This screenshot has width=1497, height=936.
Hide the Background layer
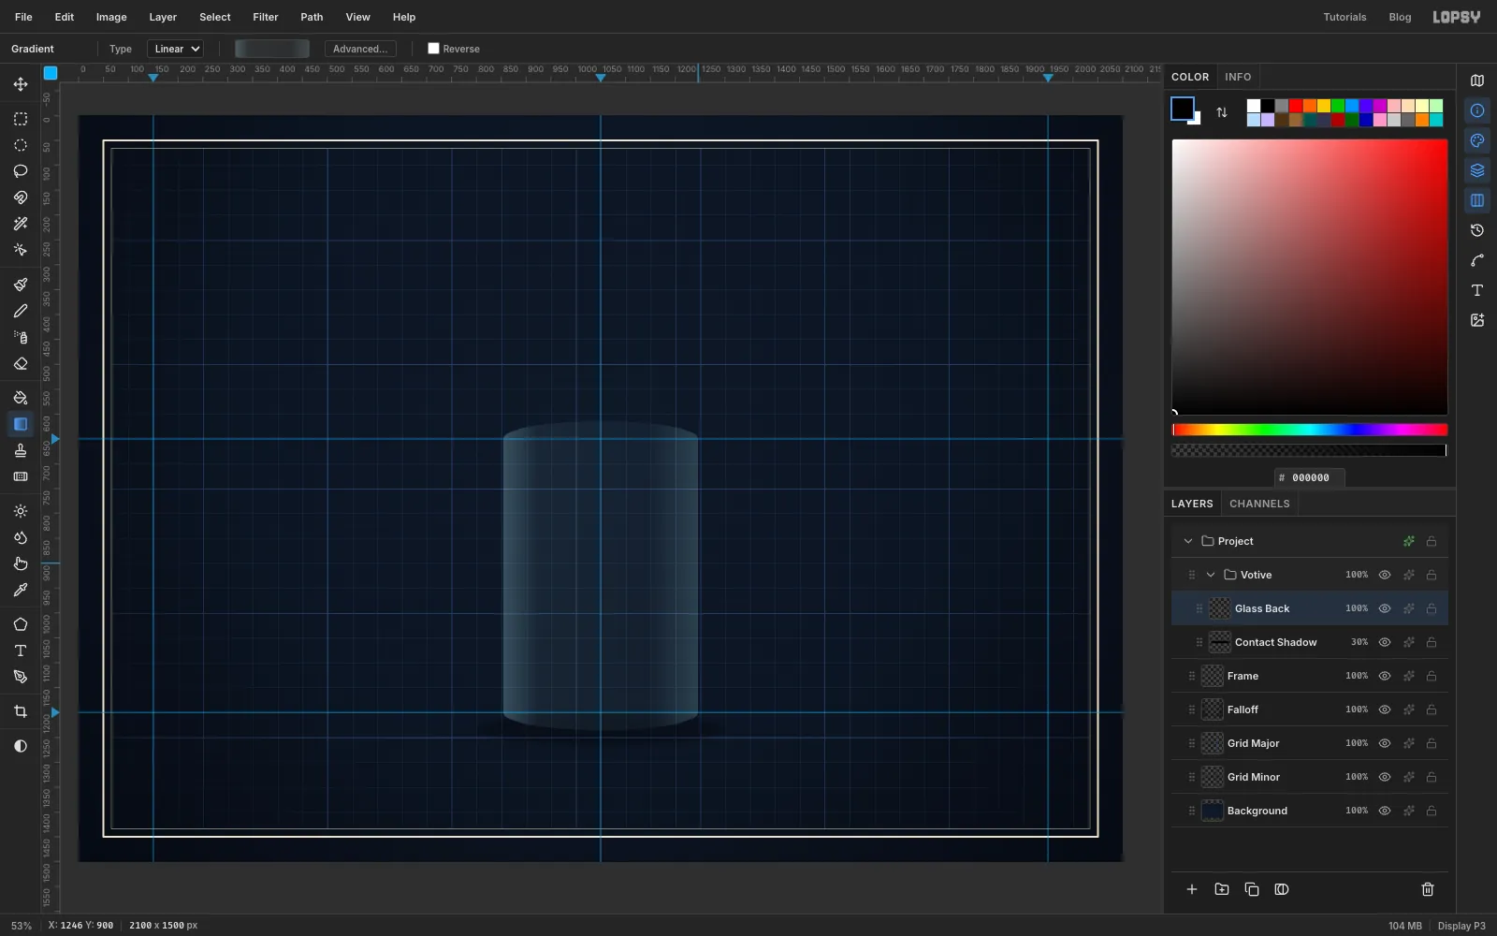[1385, 811]
